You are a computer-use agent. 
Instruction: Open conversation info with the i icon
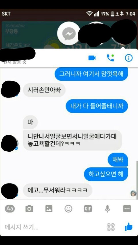click(x=129, y=58)
